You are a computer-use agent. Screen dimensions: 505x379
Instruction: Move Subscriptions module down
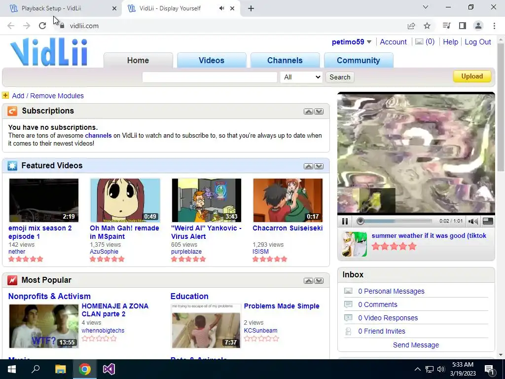[319, 112]
